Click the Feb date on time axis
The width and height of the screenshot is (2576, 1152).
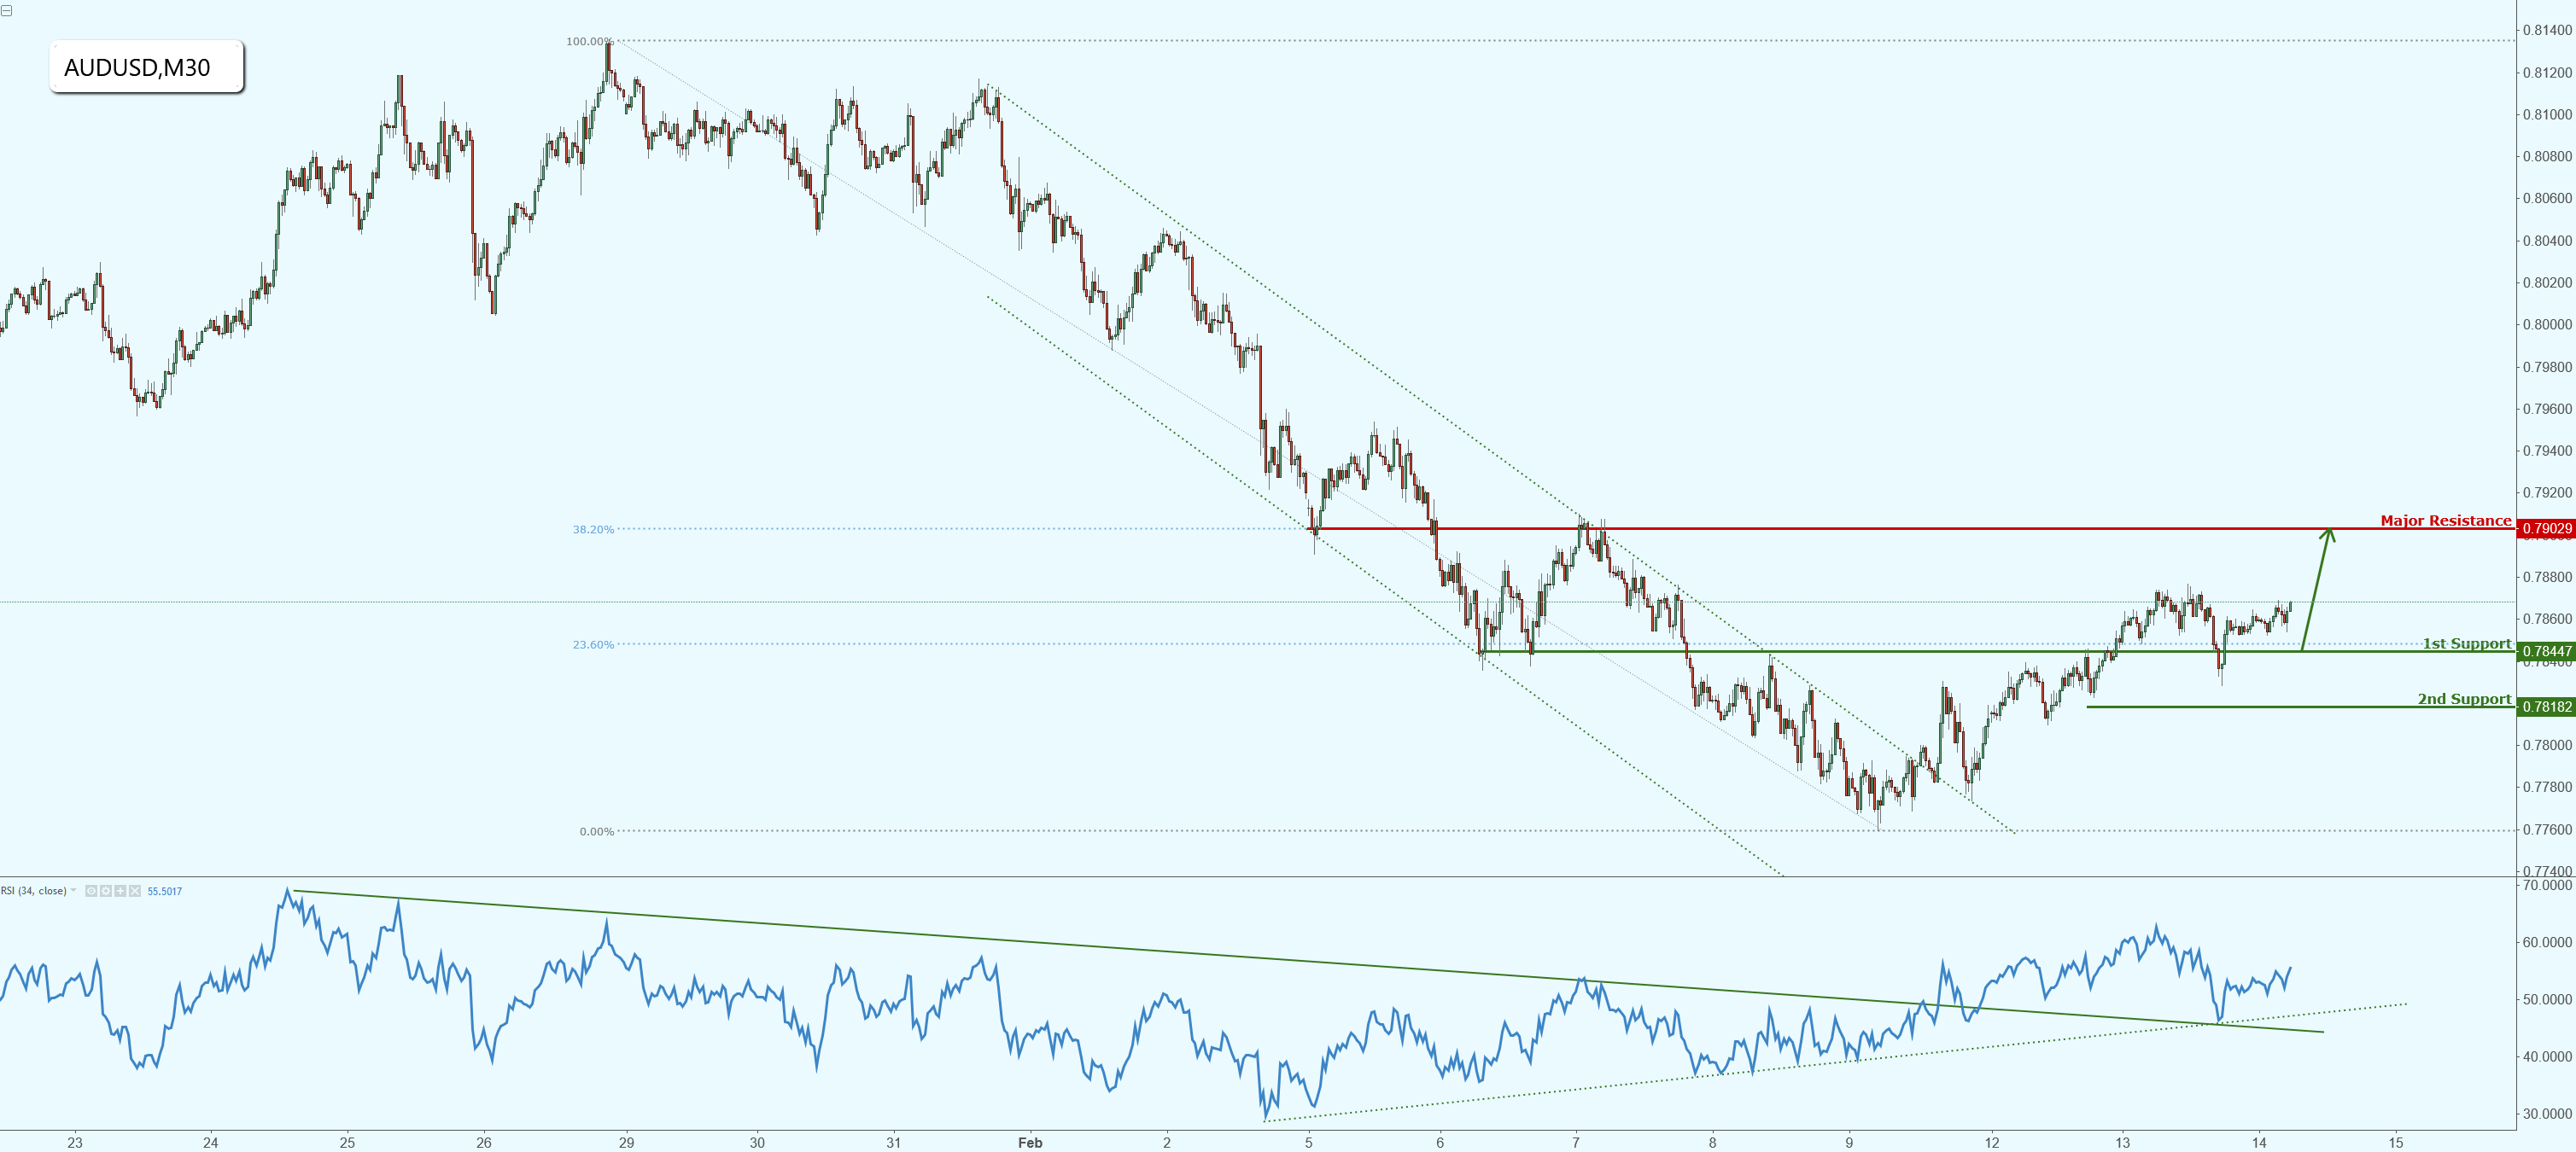(1030, 1142)
